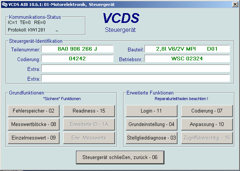Click the "Erweiterte Funktionen" group title

(150, 93)
